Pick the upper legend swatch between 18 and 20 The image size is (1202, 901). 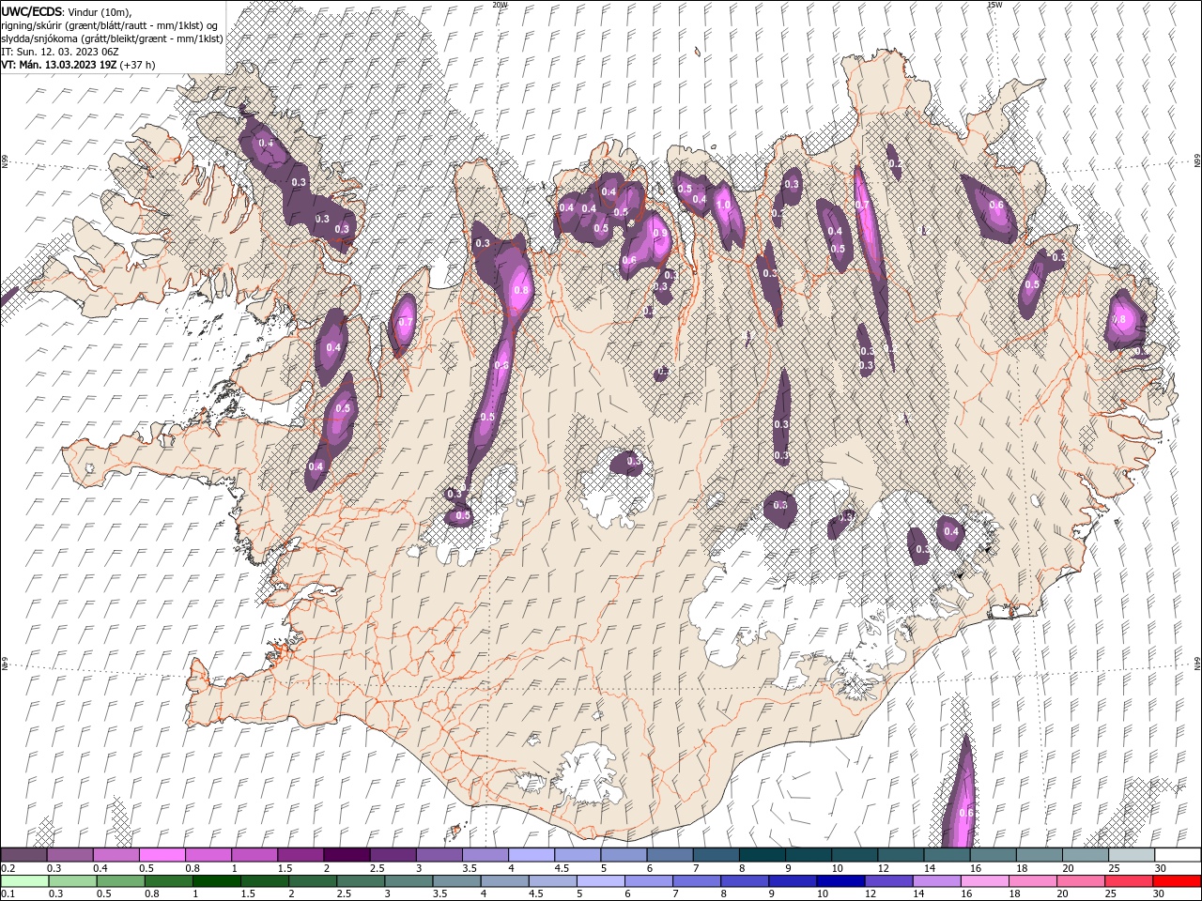pyautogui.click(x=1038, y=855)
